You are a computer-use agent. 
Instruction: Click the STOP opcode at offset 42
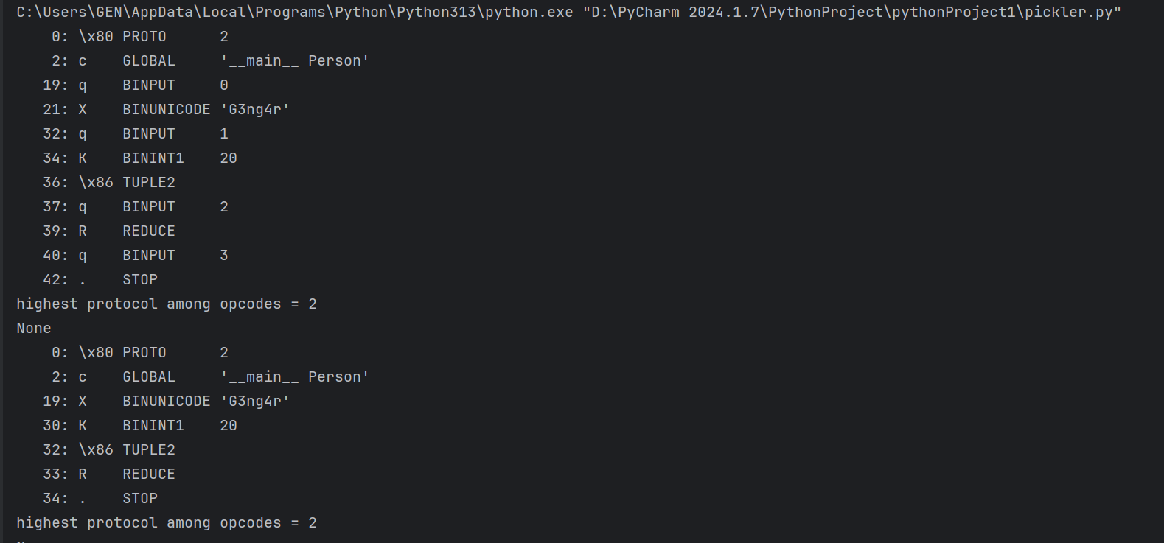click(140, 280)
